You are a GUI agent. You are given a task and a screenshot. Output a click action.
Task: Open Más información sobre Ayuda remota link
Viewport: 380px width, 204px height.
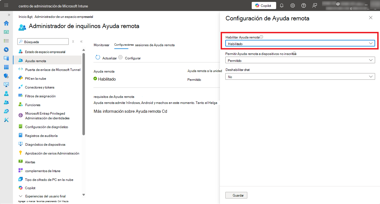[130, 111]
